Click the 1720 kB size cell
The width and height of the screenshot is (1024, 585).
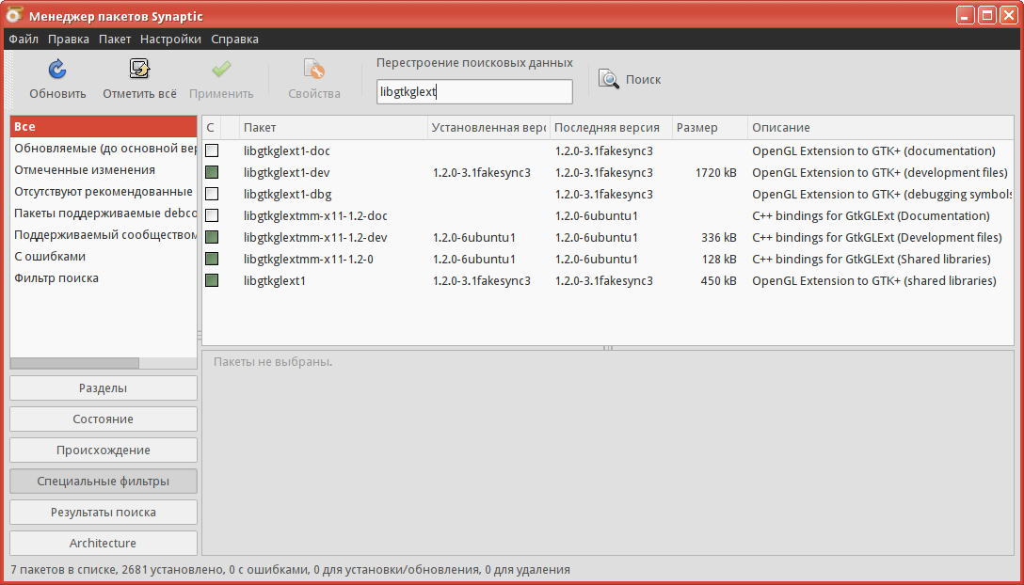pos(716,172)
